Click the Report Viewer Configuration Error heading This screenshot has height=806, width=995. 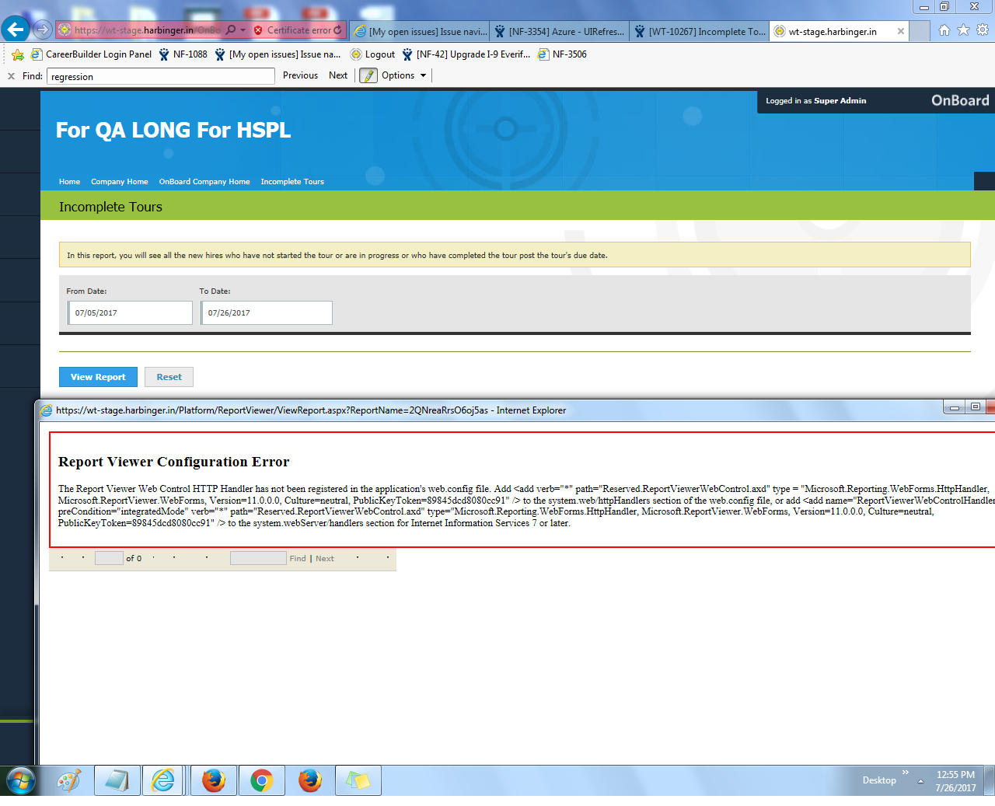pyautogui.click(x=173, y=462)
